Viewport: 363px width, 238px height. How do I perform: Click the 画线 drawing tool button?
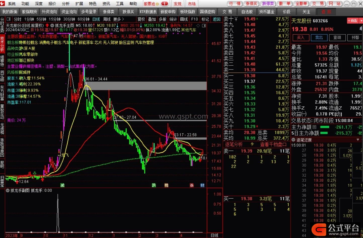(184, 19)
